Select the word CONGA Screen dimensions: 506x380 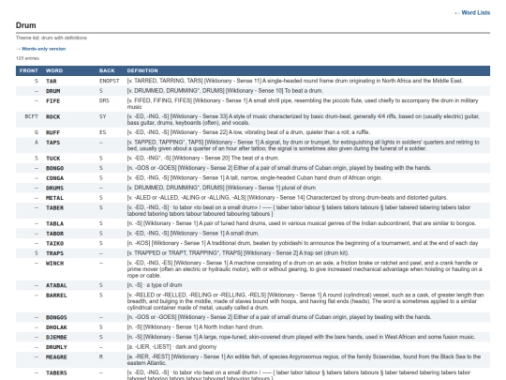tap(55, 178)
